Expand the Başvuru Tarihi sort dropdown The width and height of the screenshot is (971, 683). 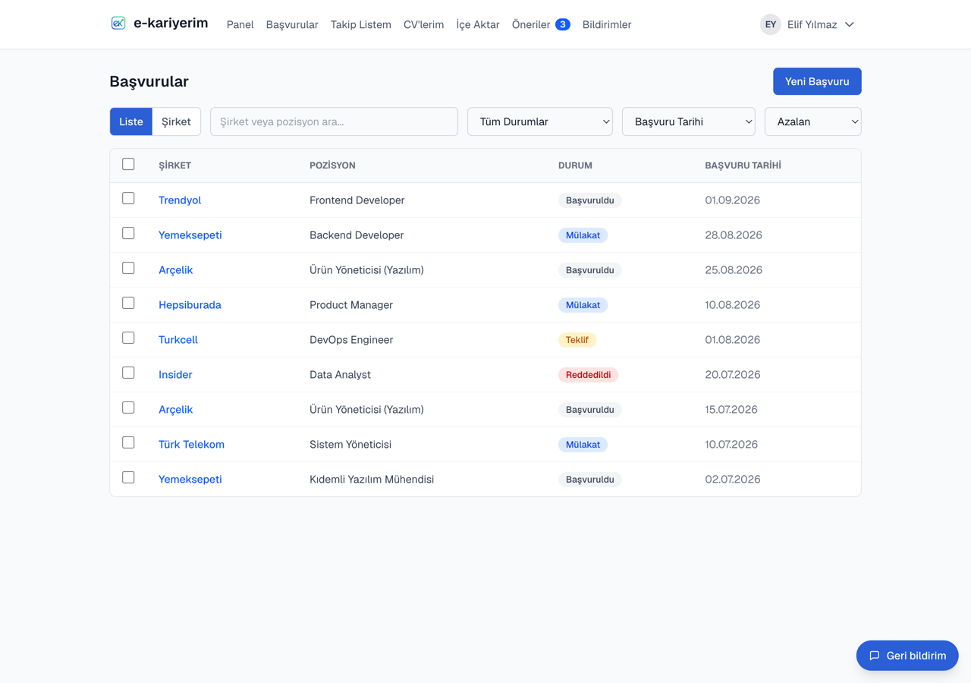pyautogui.click(x=689, y=121)
